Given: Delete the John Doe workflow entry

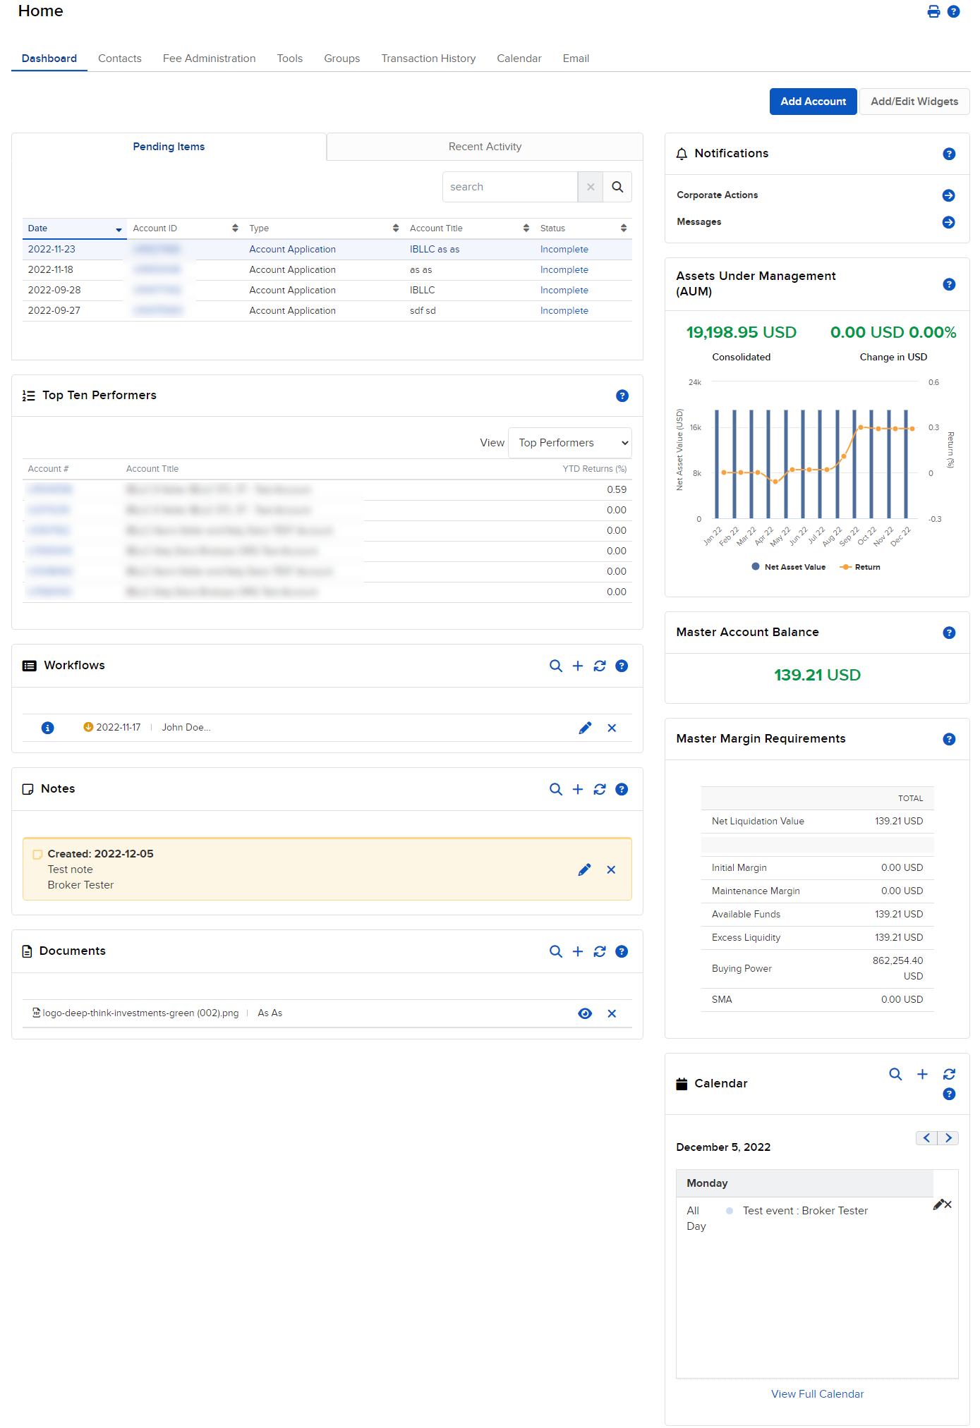Looking at the screenshot, I should 612,728.
